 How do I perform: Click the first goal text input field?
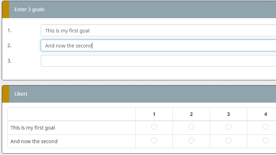pyautogui.click(x=158, y=30)
